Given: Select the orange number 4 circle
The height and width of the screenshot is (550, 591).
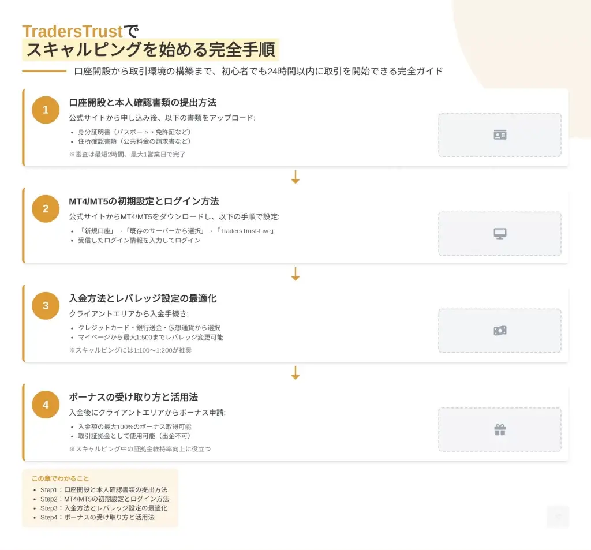Looking at the screenshot, I should (46, 405).
